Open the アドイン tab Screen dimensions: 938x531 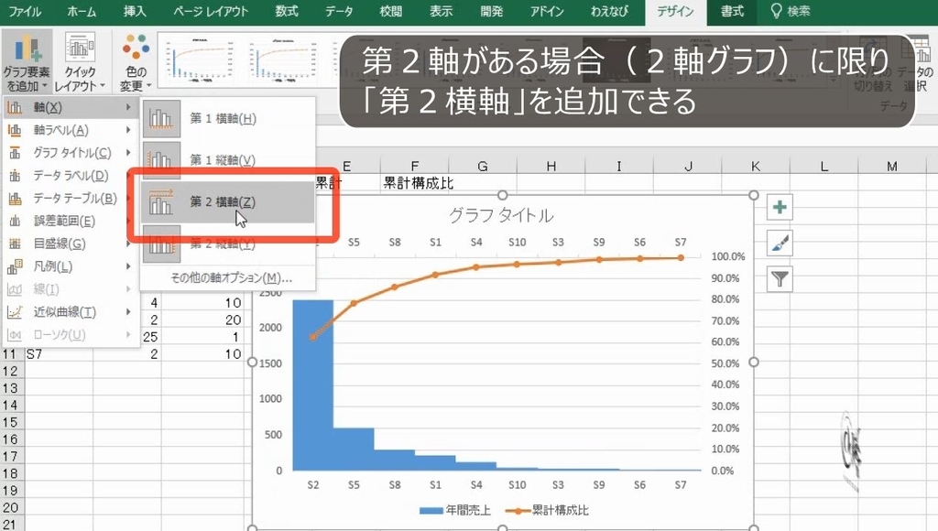point(547,11)
